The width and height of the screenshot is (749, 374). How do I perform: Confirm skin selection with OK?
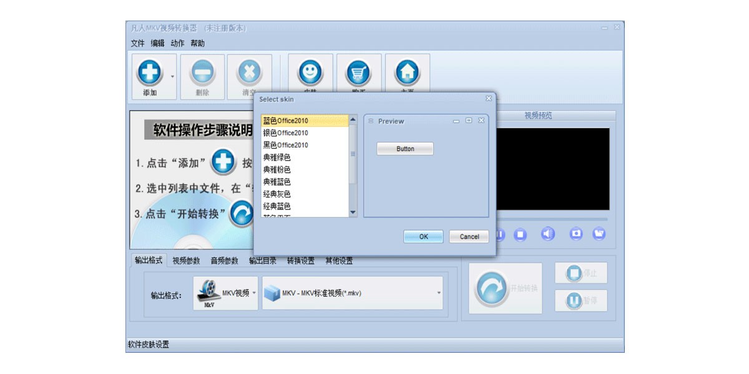coord(423,237)
